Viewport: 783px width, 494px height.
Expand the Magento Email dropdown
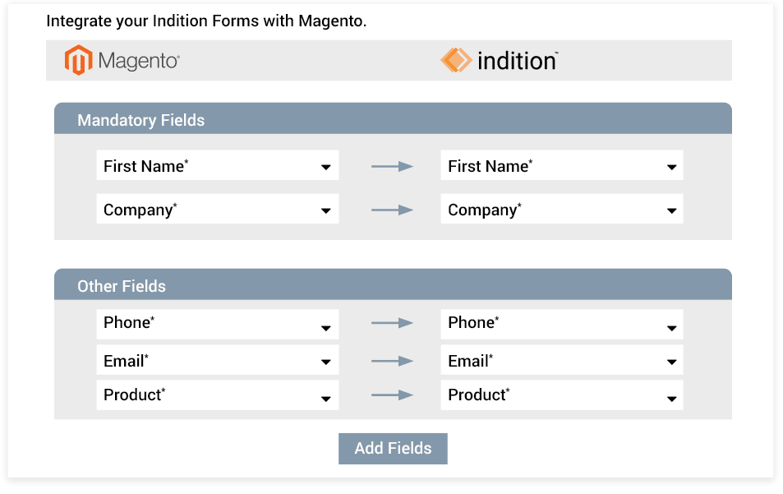tap(218, 360)
